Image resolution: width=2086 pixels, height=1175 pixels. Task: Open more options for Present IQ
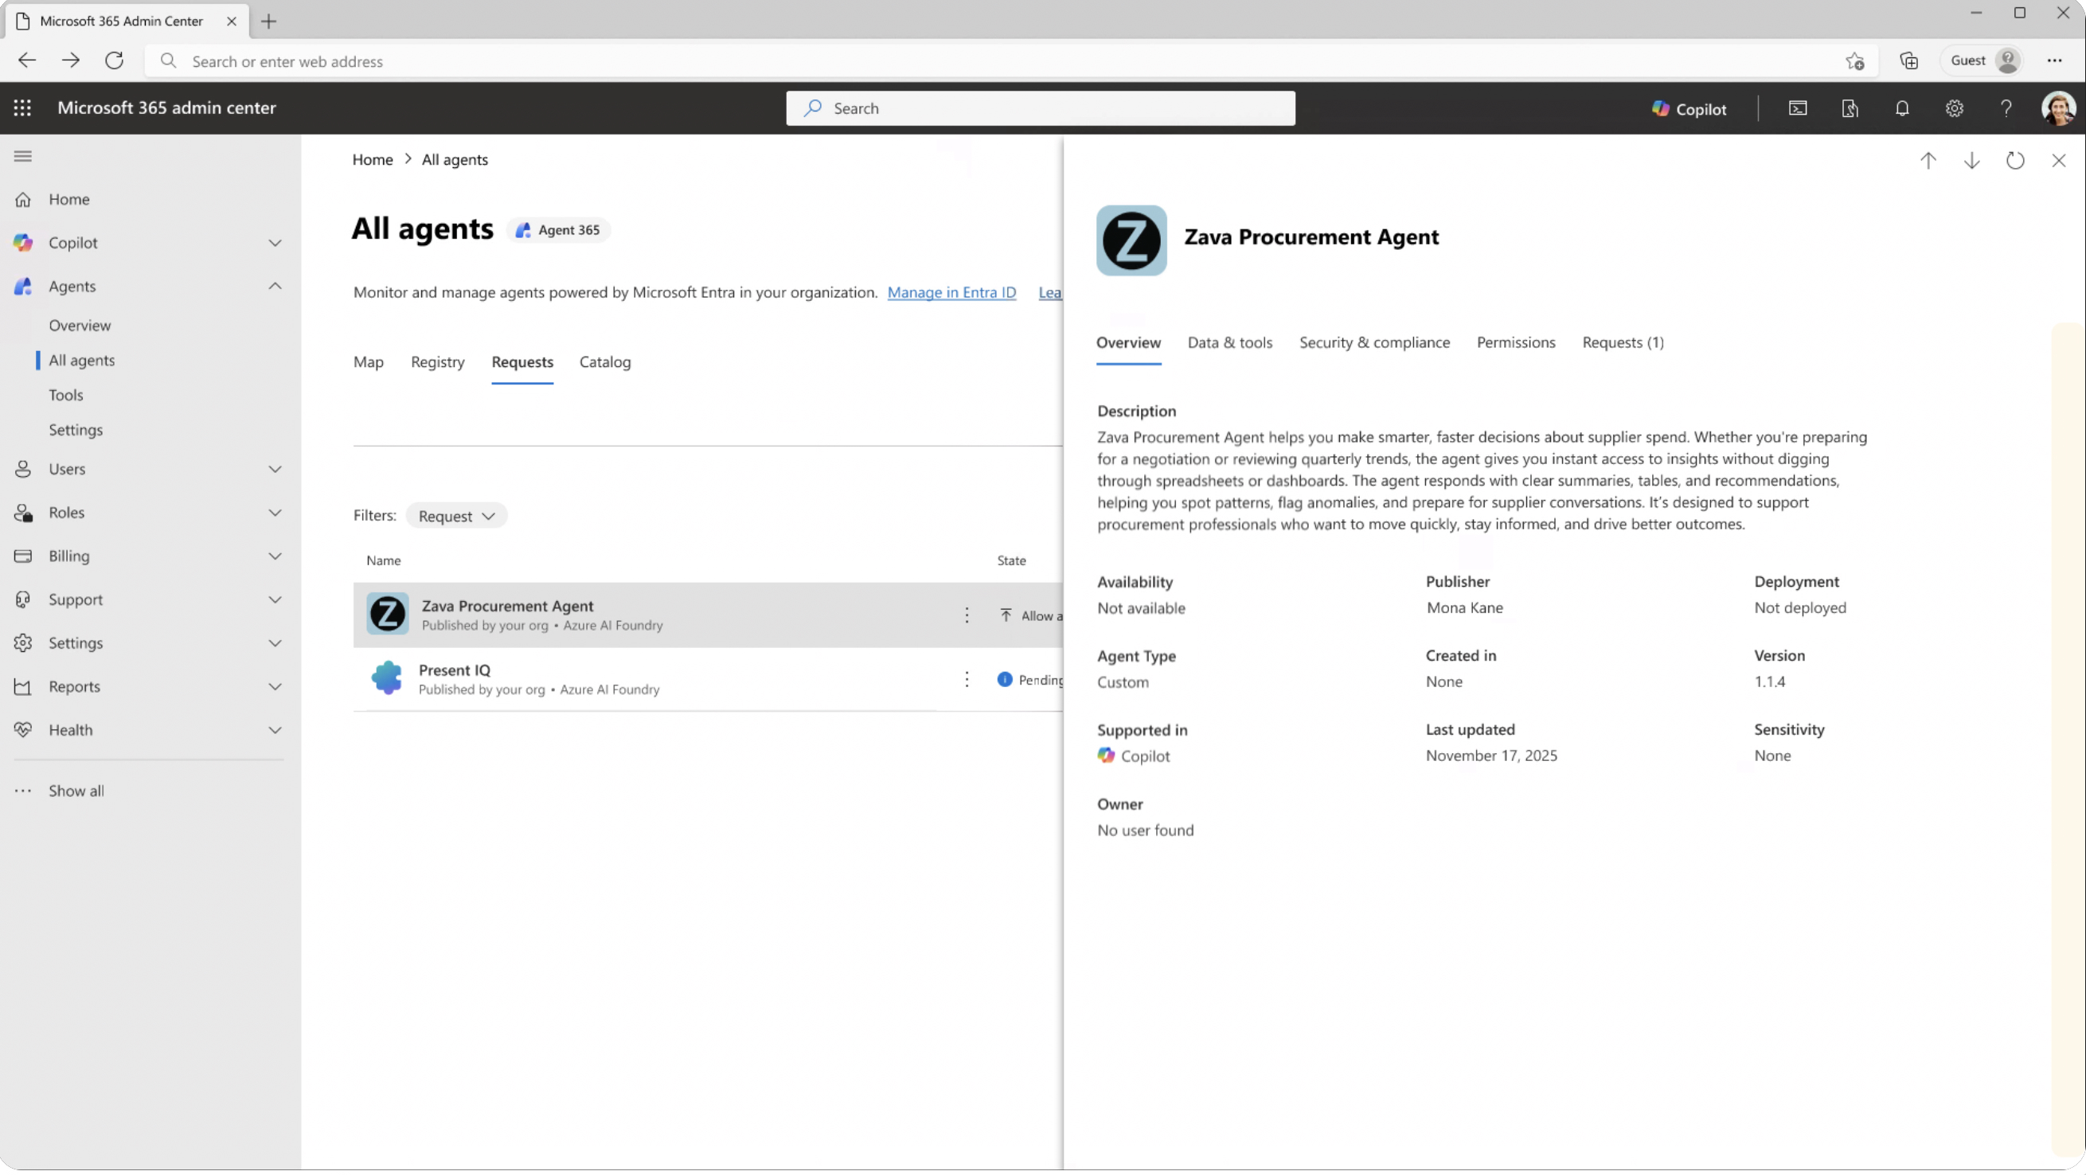pyautogui.click(x=966, y=679)
